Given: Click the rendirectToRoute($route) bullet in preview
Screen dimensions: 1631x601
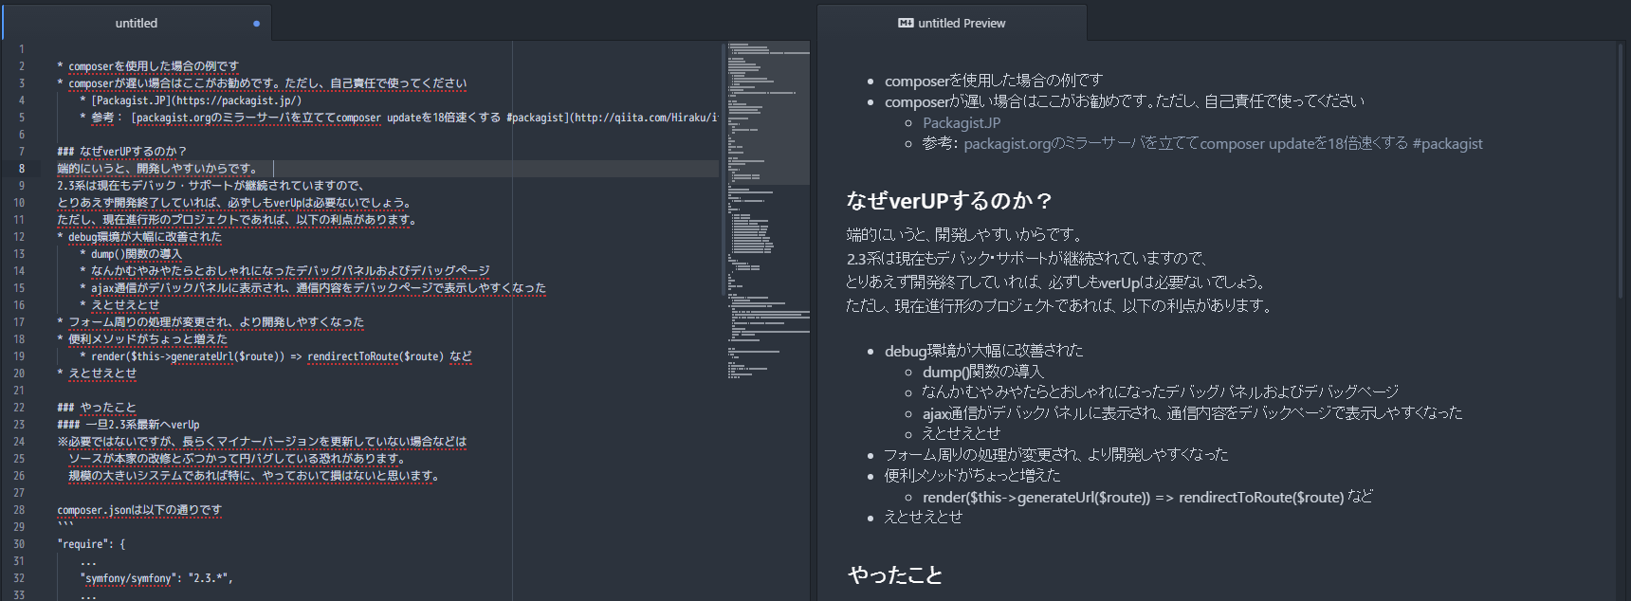Looking at the screenshot, I should click(1147, 497).
